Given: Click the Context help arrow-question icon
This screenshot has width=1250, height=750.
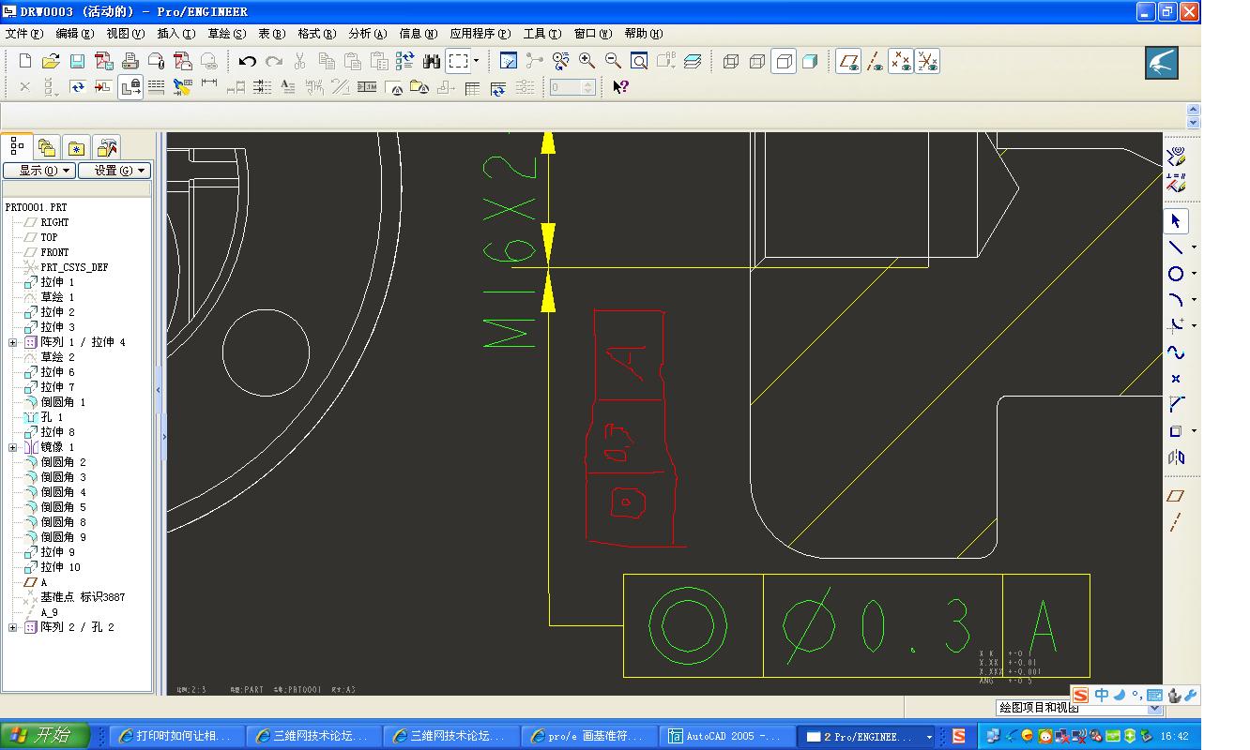Looking at the screenshot, I should tap(620, 87).
